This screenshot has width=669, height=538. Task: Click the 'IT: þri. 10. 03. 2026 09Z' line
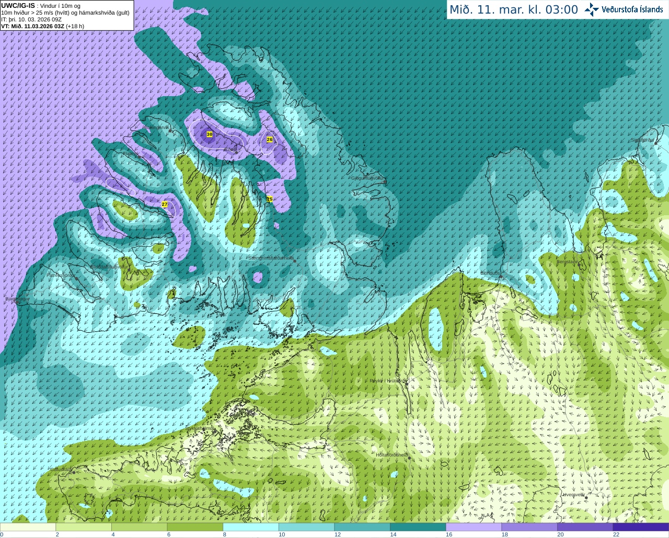(31, 19)
